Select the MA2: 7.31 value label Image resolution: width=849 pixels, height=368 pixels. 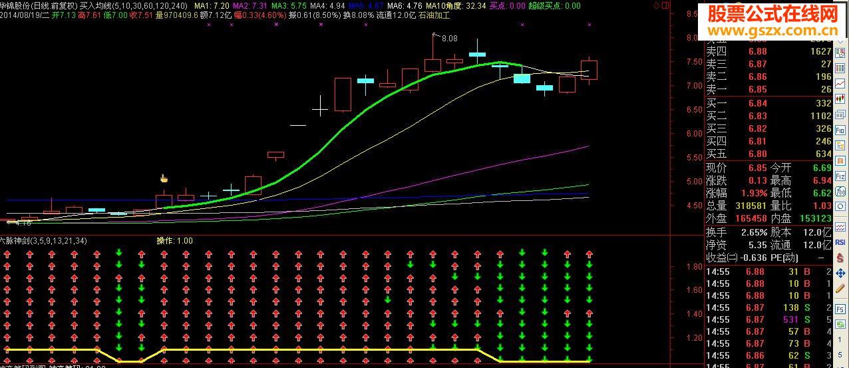tap(251, 5)
